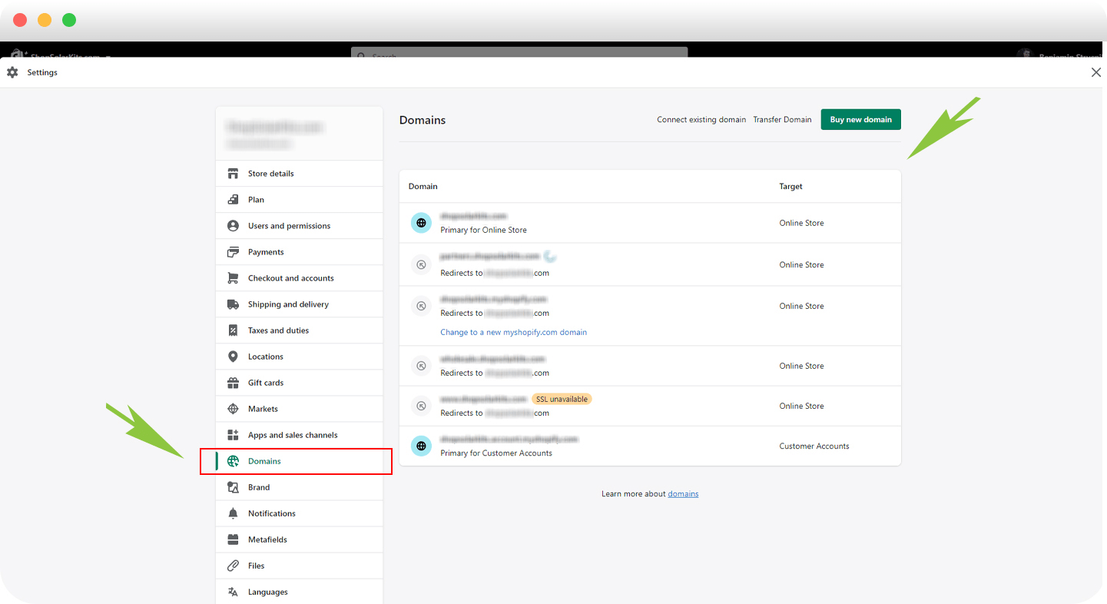The width and height of the screenshot is (1107, 604).
Task: Open the Plan settings section
Action: point(256,200)
